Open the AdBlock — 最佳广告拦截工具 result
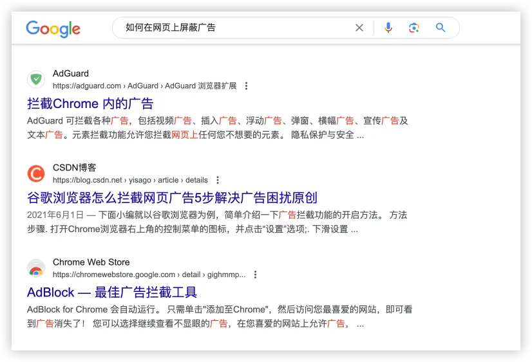 112,293
